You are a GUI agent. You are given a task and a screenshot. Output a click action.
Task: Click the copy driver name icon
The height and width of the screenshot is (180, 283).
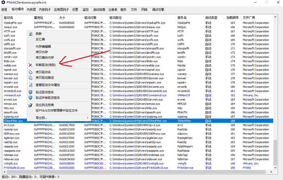pyautogui.click(x=30, y=72)
